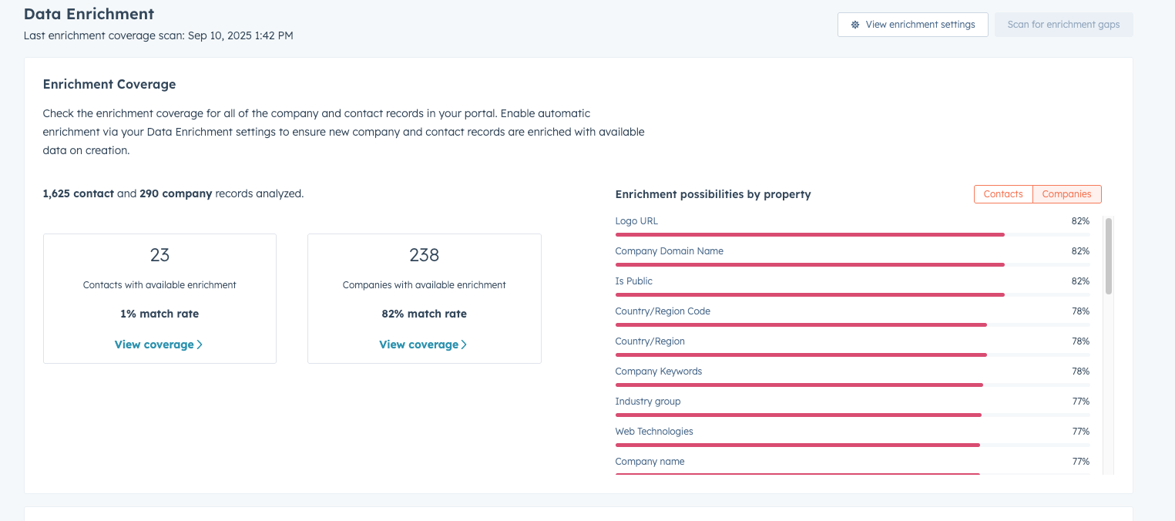Click Companies with available enrichment label

pyautogui.click(x=425, y=285)
